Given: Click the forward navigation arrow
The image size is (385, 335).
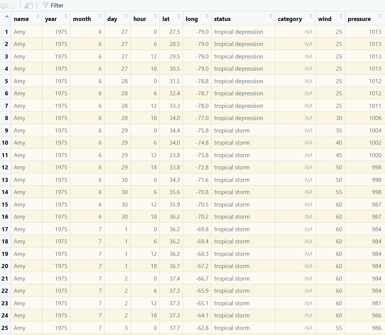Looking at the screenshot, I should [x=13, y=5].
